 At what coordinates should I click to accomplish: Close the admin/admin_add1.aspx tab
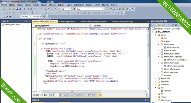pyautogui.click(x=56, y=22)
